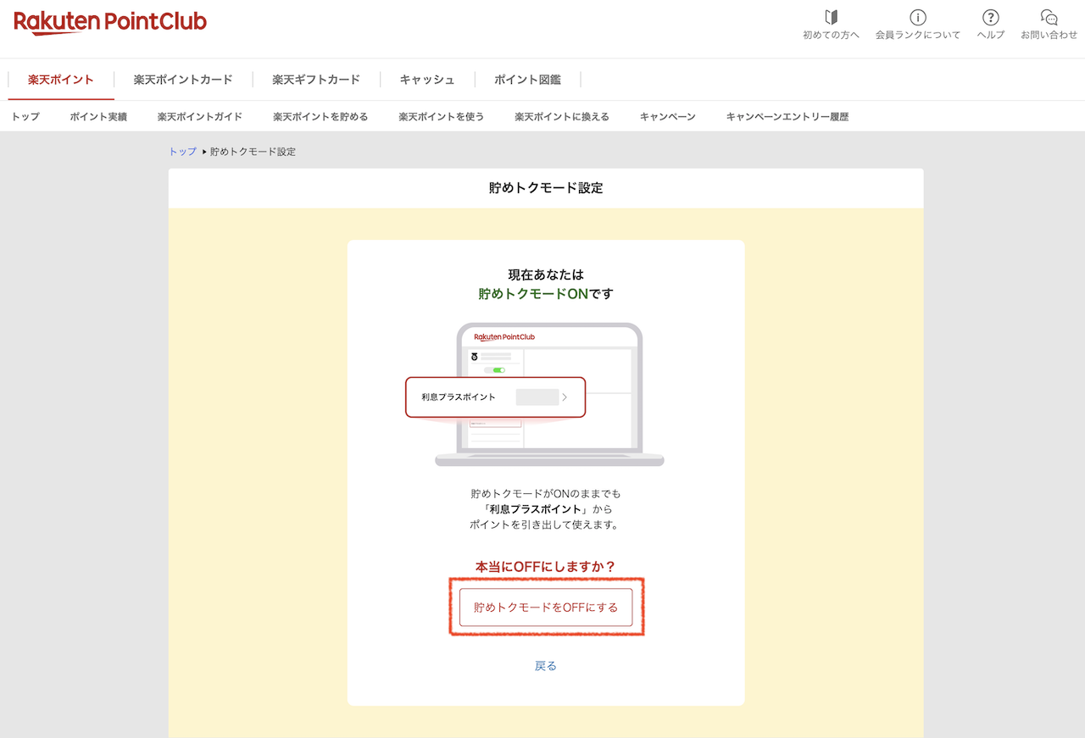
Task: Click the 戻る link
Action: coord(546,666)
